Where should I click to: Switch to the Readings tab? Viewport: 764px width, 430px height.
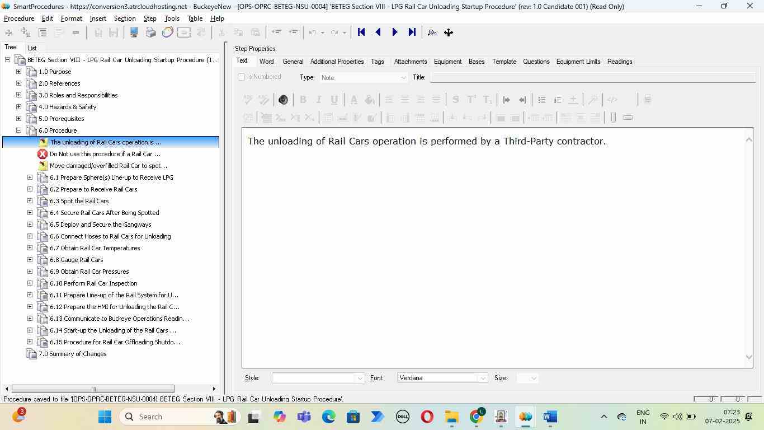tap(620, 62)
